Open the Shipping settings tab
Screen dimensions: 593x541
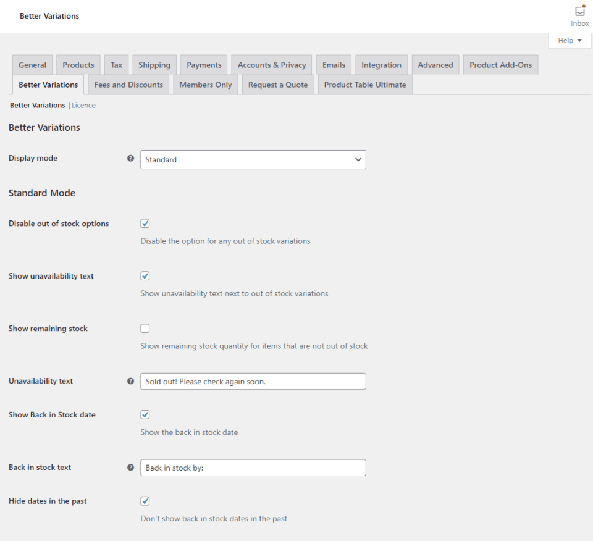tap(154, 64)
